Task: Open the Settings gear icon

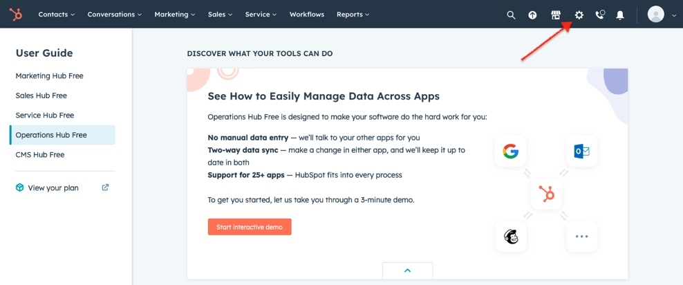Action: 579,15
